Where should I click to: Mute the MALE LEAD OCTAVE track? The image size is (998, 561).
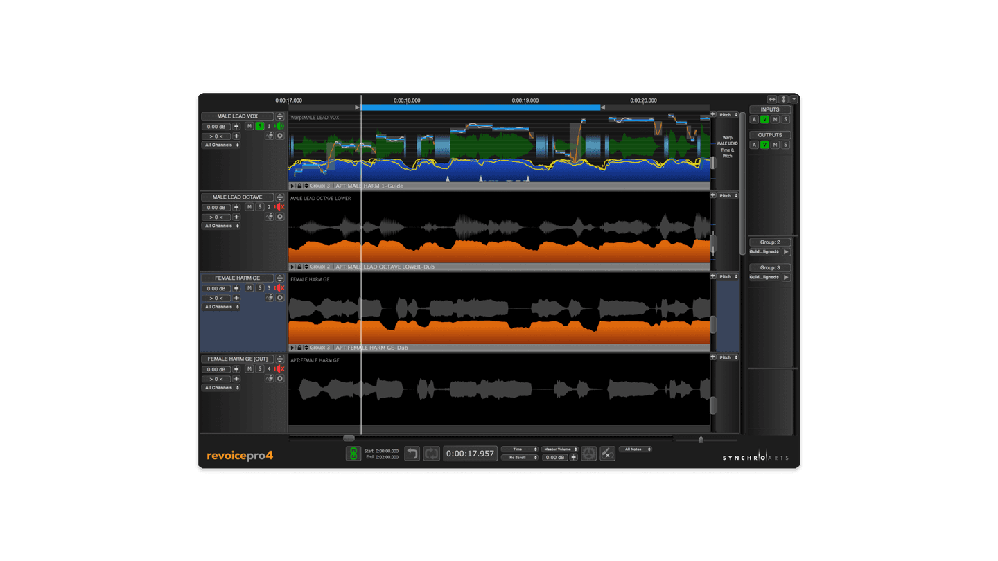249,207
